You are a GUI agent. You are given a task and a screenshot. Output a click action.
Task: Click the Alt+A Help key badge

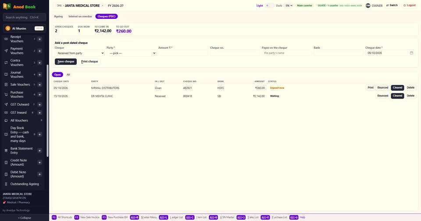point(294,217)
